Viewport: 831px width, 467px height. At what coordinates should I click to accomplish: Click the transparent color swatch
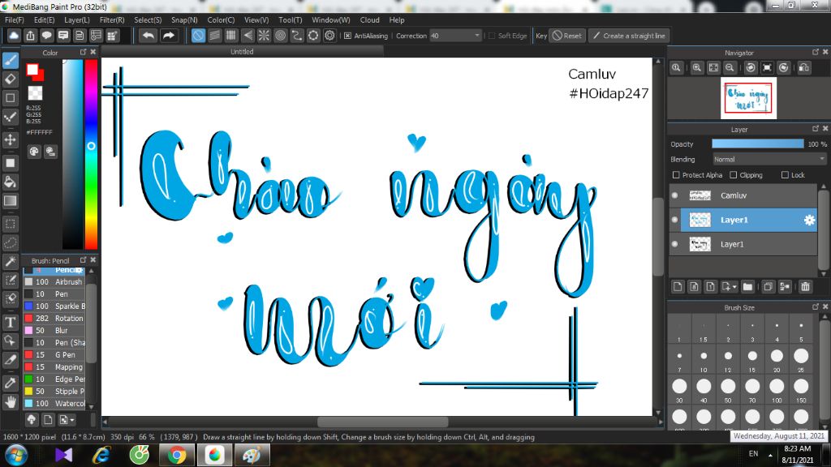point(35,93)
